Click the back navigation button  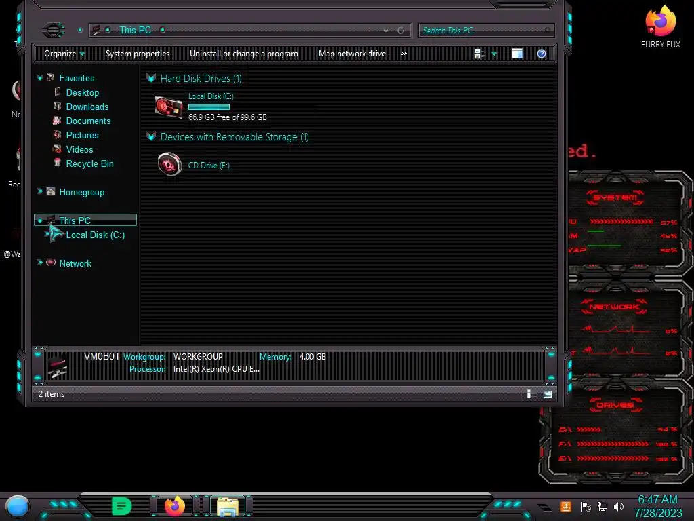54,30
